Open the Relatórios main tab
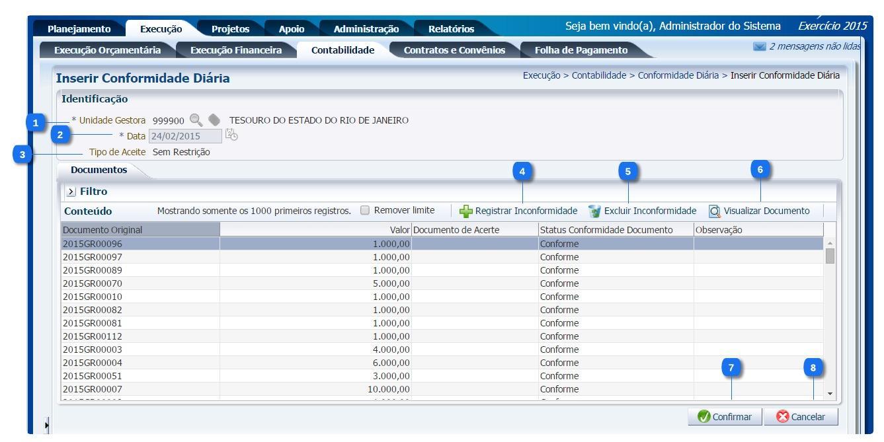 451,28
